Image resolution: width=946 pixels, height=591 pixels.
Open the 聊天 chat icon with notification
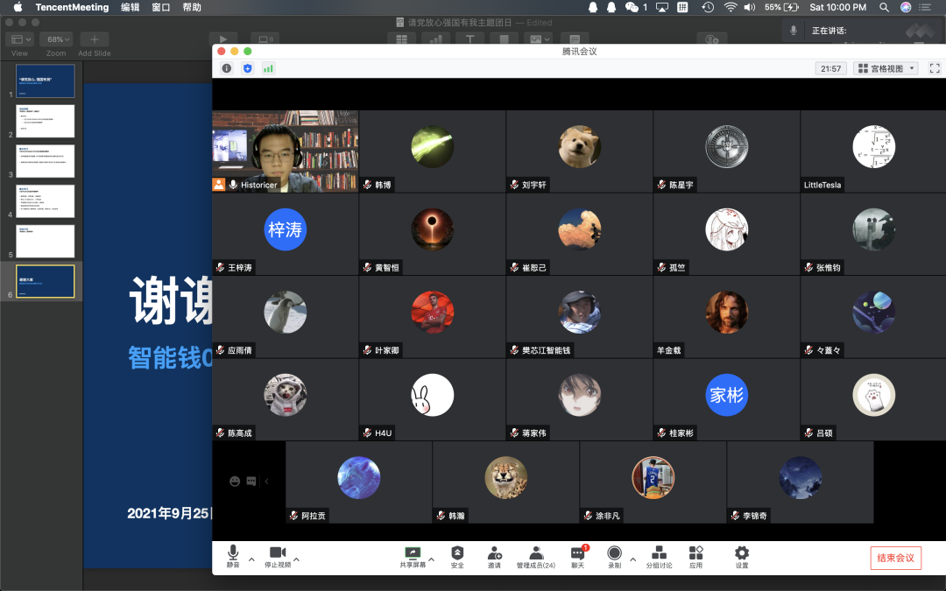(577, 556)
